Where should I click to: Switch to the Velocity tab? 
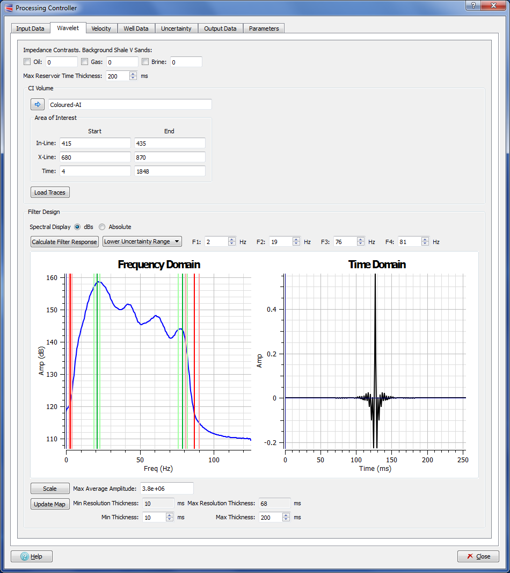coord(101,28)
